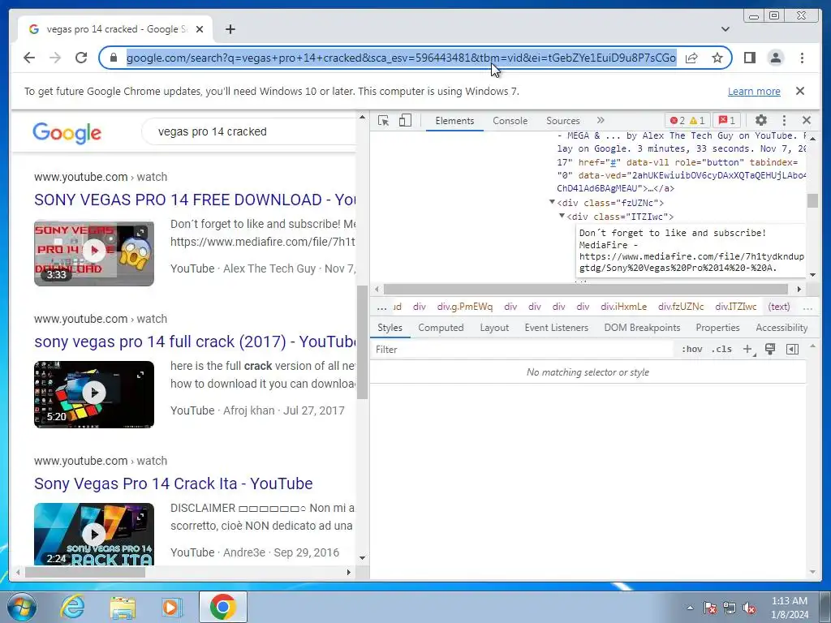Switch to the Elements panel tab

[454, 121]
